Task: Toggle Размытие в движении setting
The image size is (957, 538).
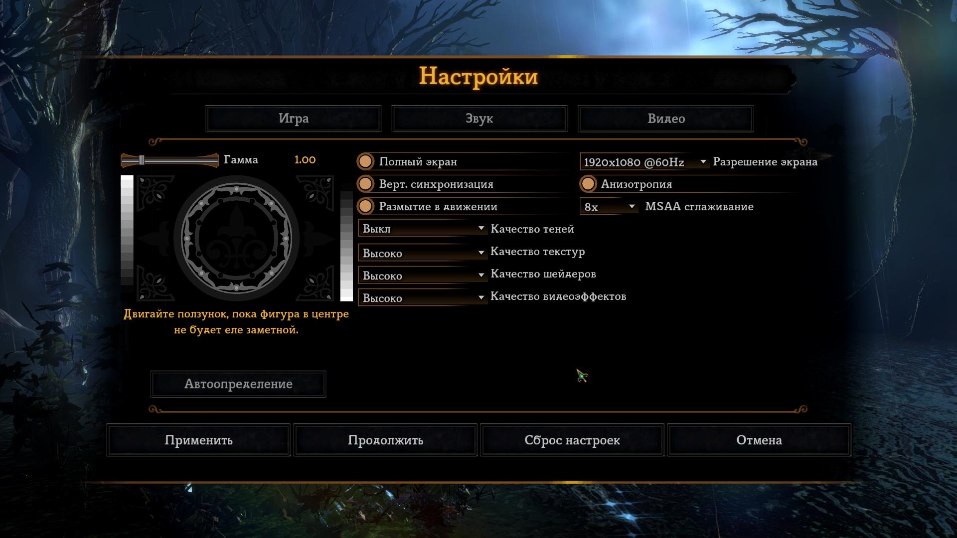Action: (x=365, y=206)
